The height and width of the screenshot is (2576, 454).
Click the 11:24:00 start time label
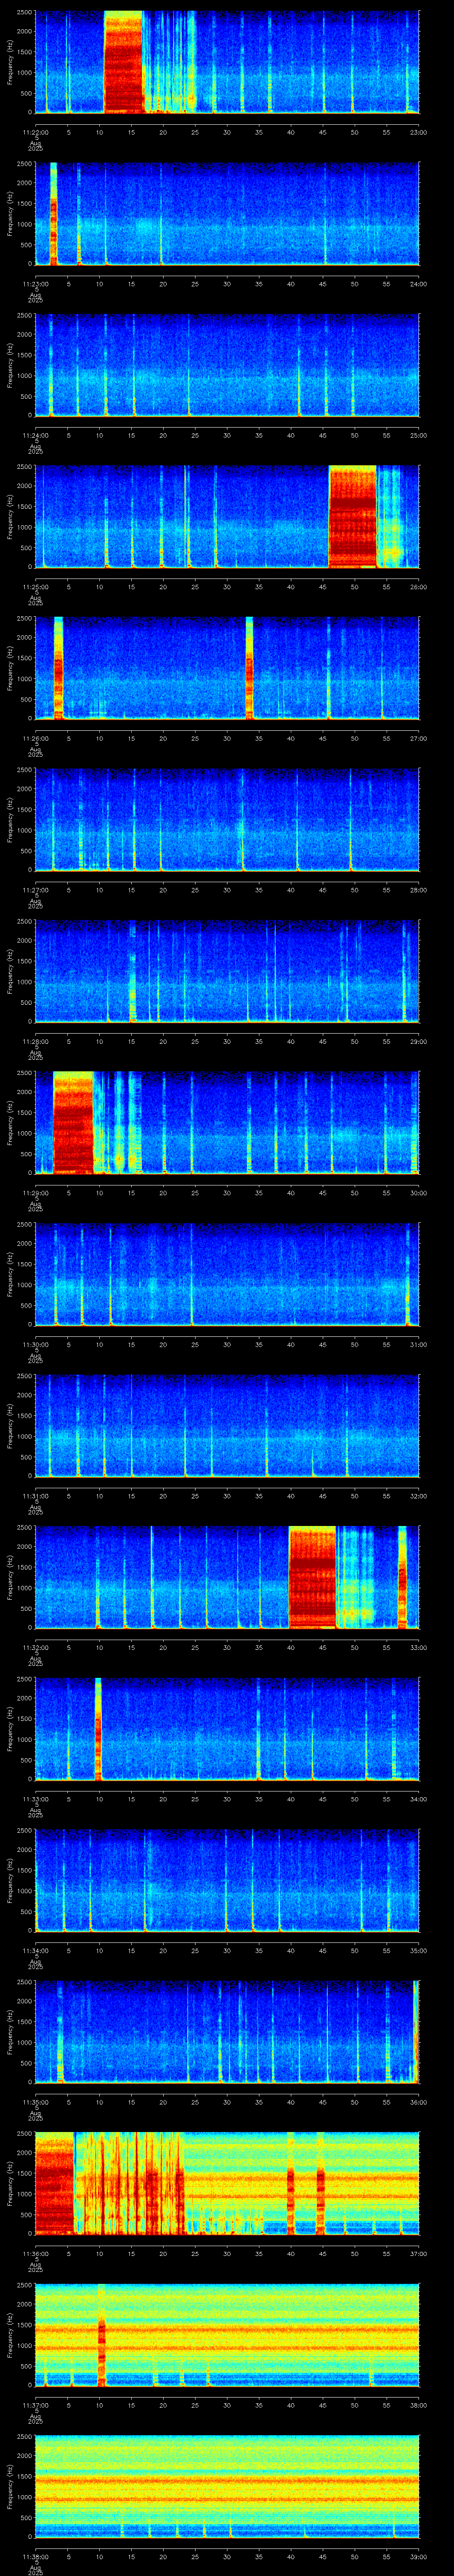[35, 435]
